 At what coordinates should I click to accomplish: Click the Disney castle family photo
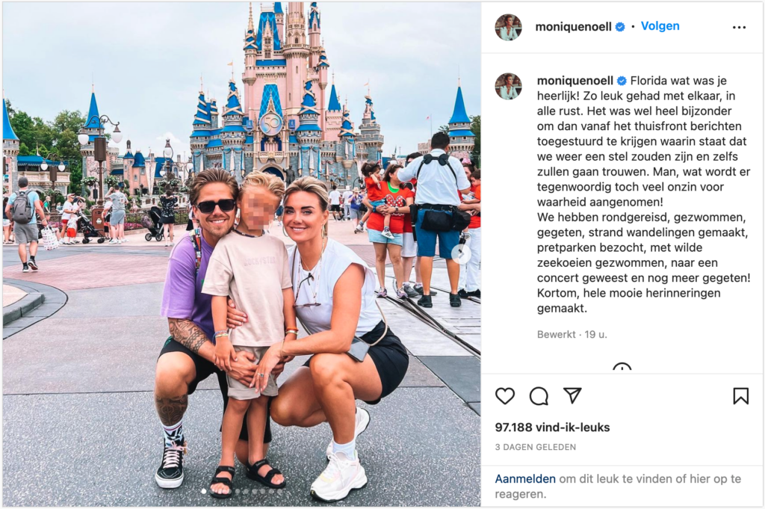coord(241,254)
